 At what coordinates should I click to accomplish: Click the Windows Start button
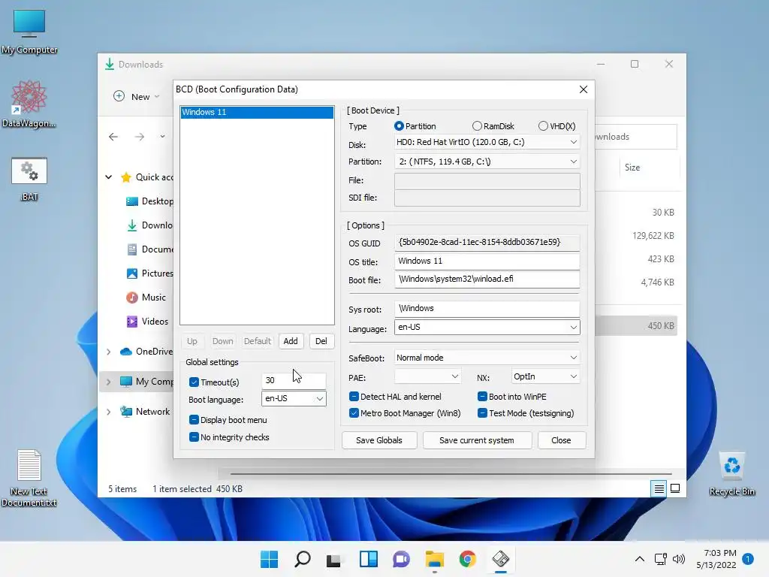coord(269,559)
